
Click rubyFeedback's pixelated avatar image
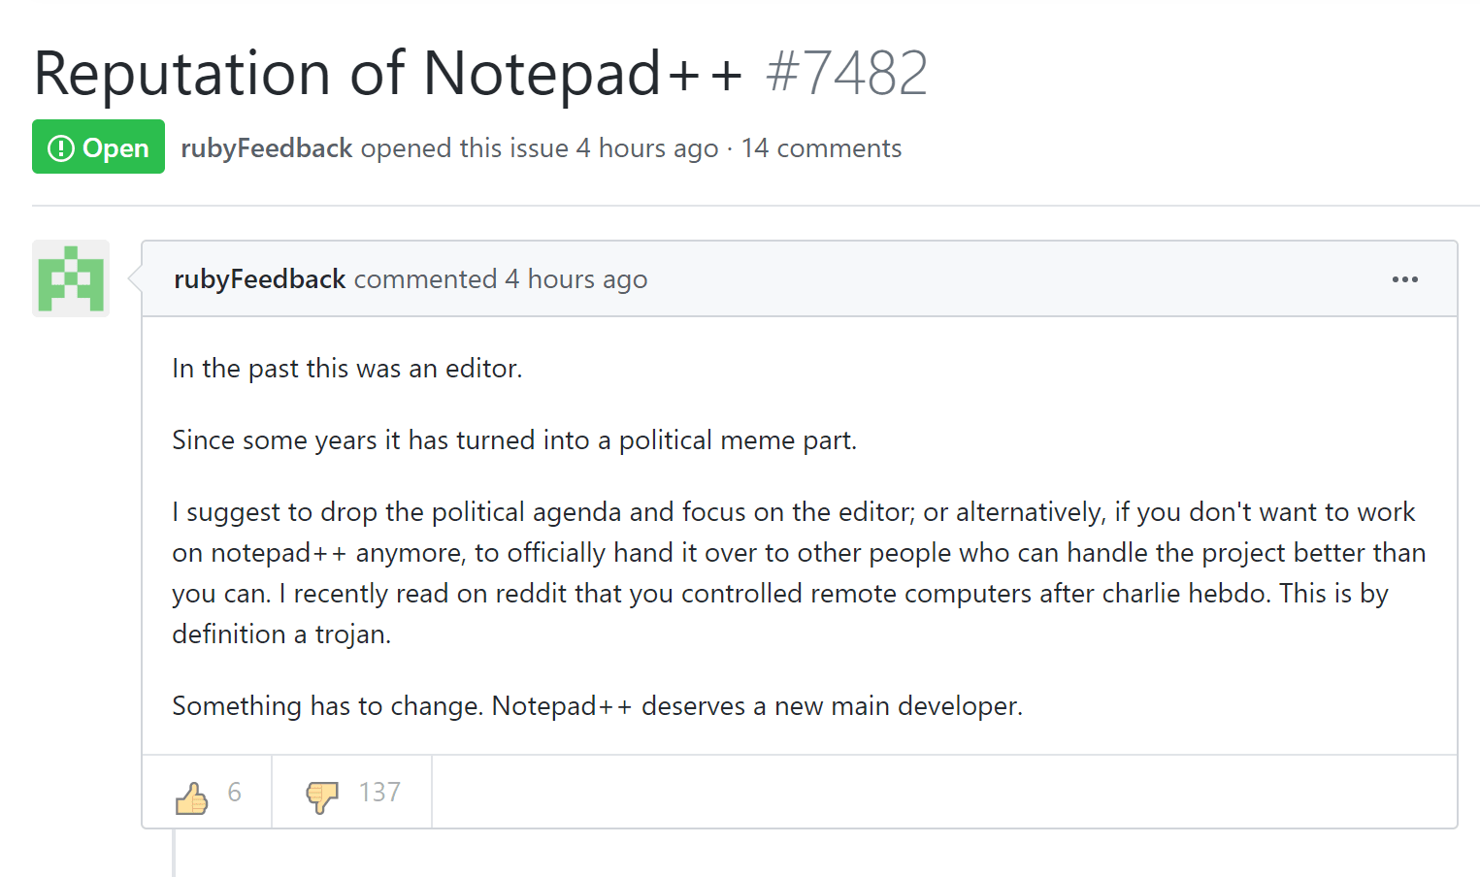point(70,278)
